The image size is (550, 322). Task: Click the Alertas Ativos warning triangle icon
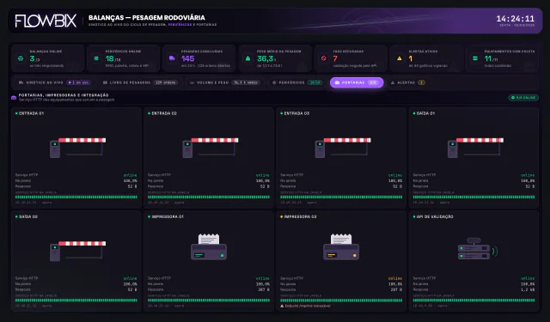click(399, 58)
